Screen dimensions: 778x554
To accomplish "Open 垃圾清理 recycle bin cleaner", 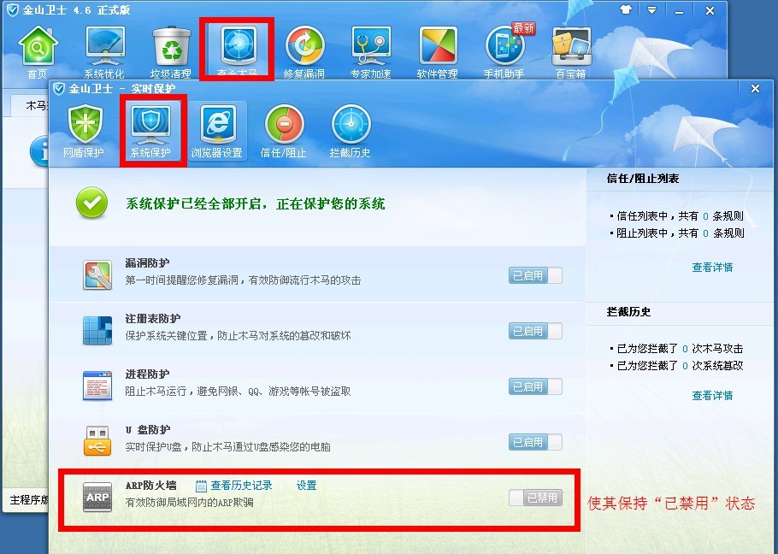I will pos(171,52).
